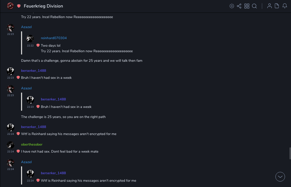Click the room name in the header
The image size is (291, 187).
click(x=43, y=6)
